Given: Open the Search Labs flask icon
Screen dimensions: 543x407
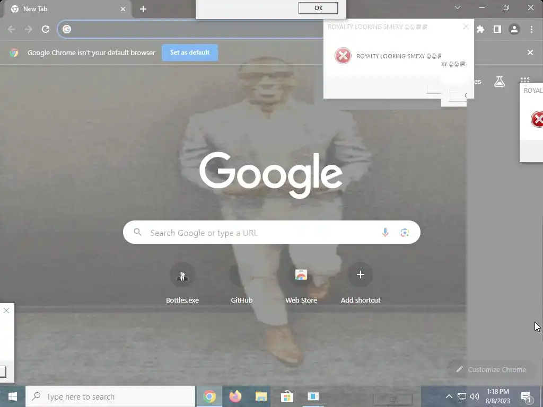Looking at the screenshot, I should [500, 82].
